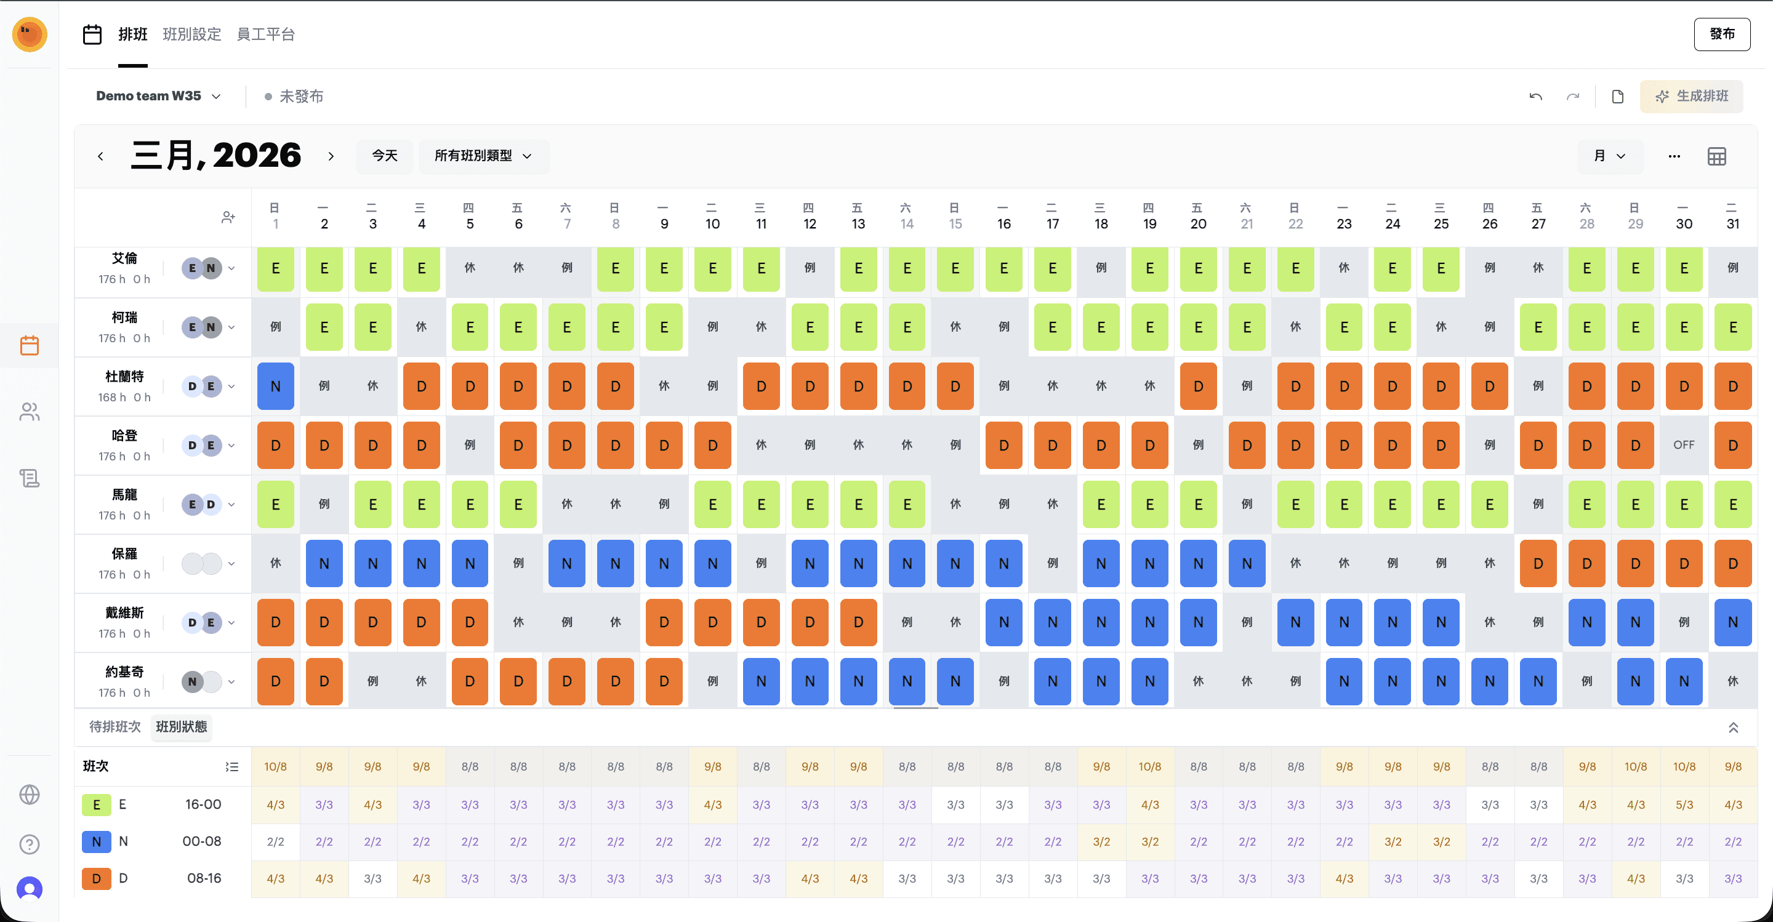Open the employees icon in sidebar
The width and height of the screenshot is (1773, 922).
(30, 412)
